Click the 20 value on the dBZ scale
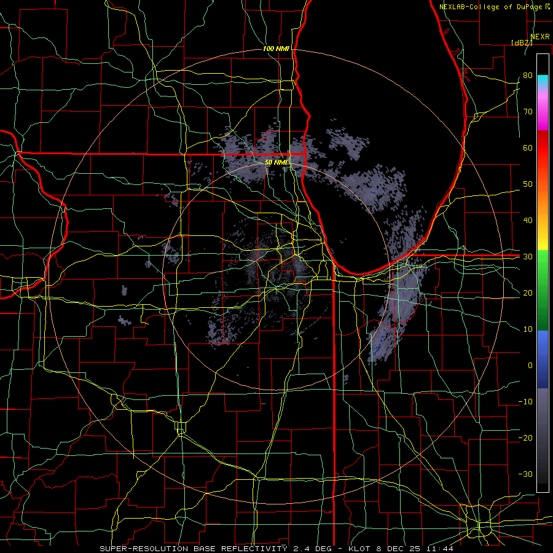 point(528,292)
